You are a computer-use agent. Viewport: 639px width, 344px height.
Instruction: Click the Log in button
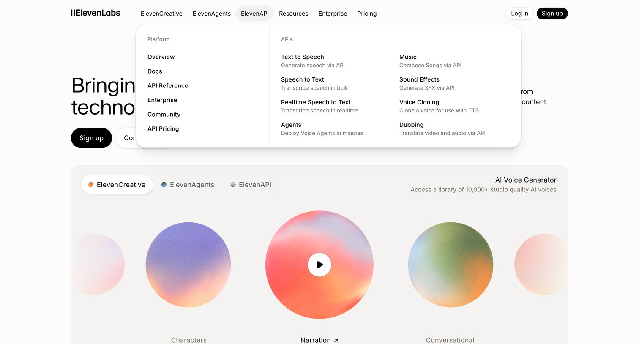(x=519, y=14)
